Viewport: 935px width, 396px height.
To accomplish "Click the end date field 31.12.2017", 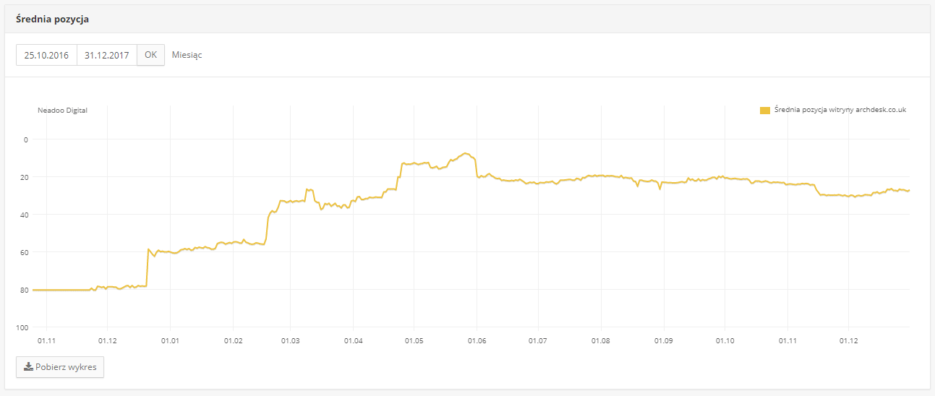I will (106, 55).
